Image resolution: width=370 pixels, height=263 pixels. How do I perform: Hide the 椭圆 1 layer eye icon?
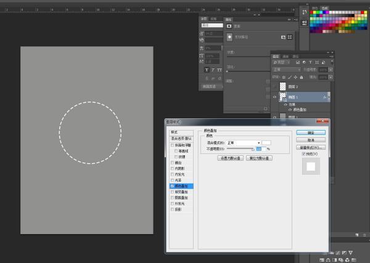click(x=275, y=97)
